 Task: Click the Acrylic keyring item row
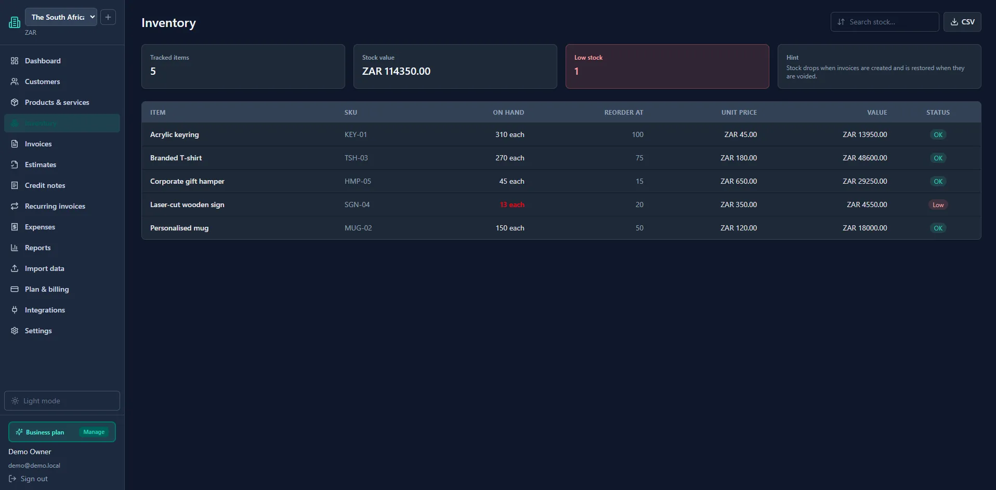point(561,134)
